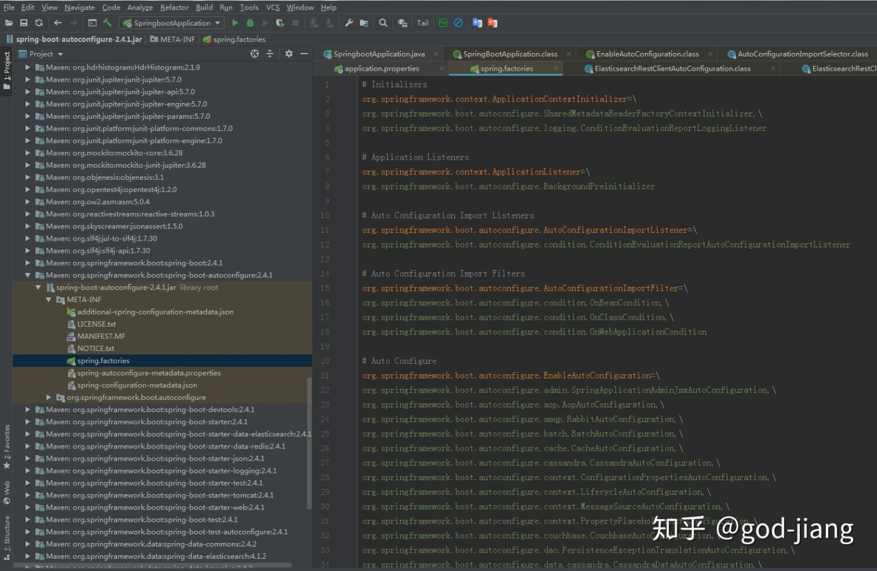This screenshot has height=571, width=877.
Task: Open the Structure side tool tab
Action: click(x=6, y=537)
